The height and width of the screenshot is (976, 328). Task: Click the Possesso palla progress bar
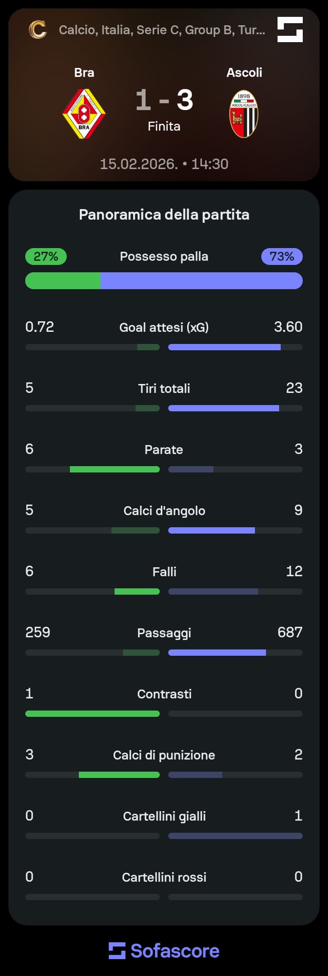click(x=164, y=281)
